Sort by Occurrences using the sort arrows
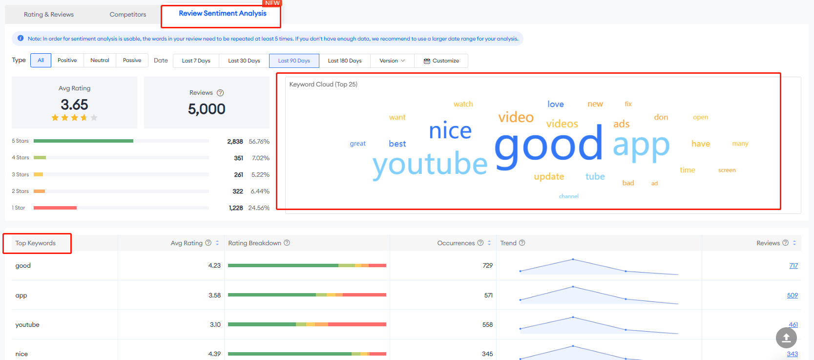The image size is (814, 360). point(489,243)
